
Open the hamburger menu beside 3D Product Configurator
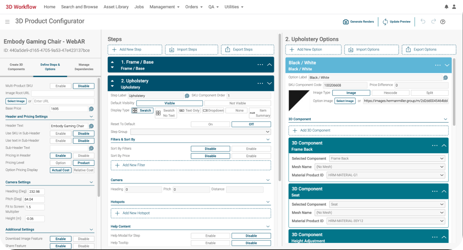pos(7,21)
